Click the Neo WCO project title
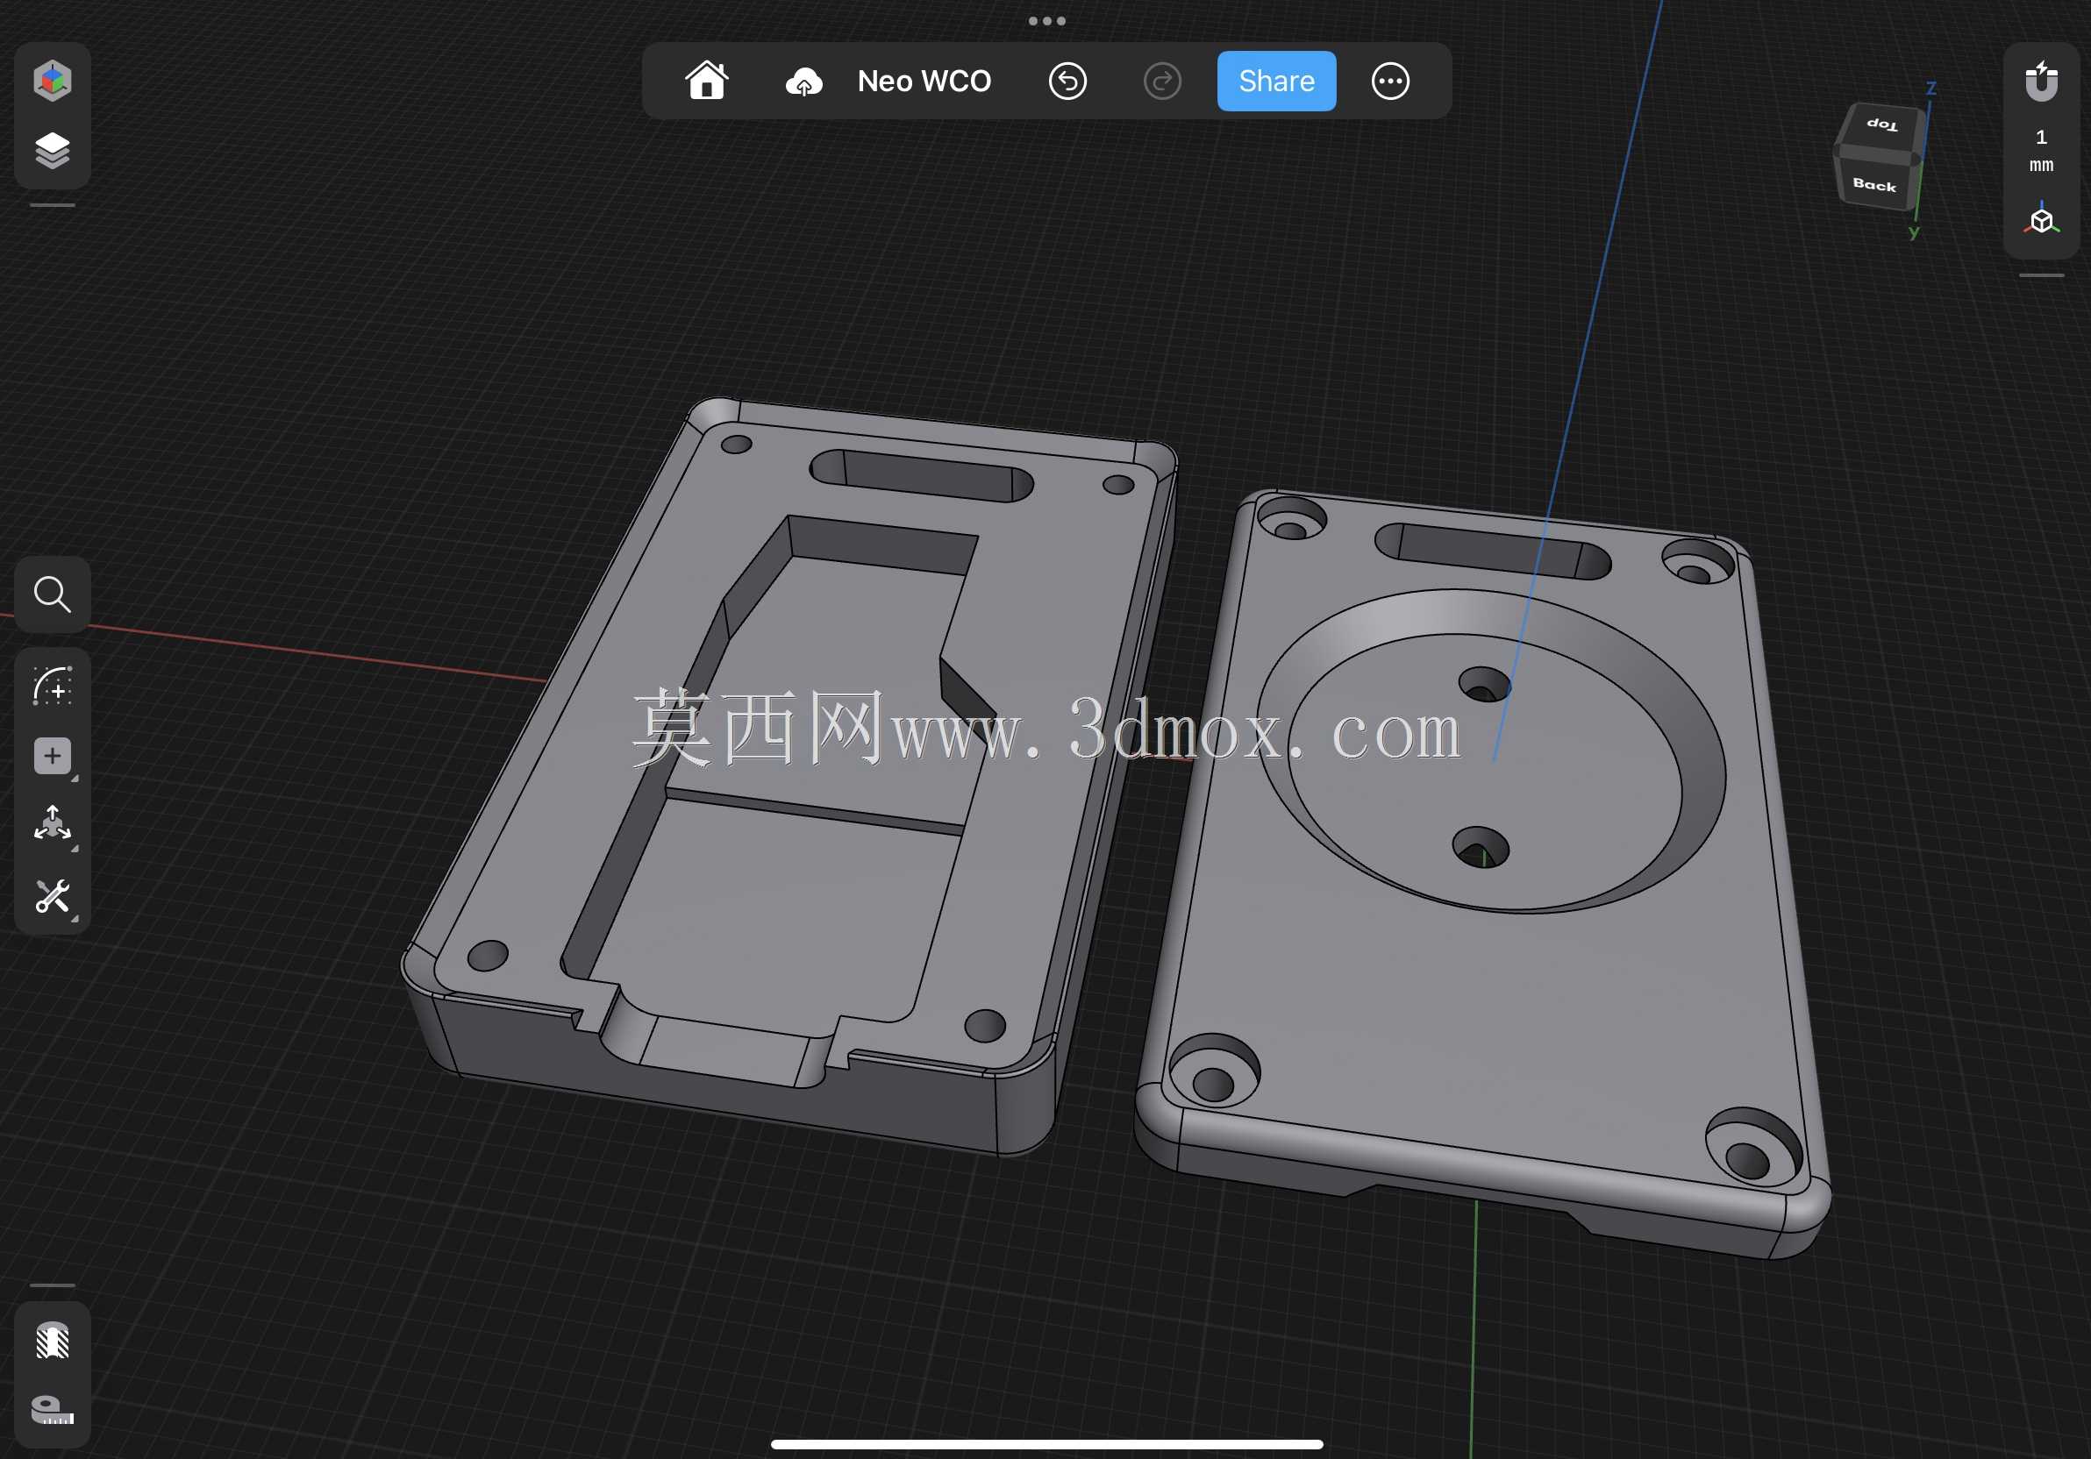 coord(924,81)
